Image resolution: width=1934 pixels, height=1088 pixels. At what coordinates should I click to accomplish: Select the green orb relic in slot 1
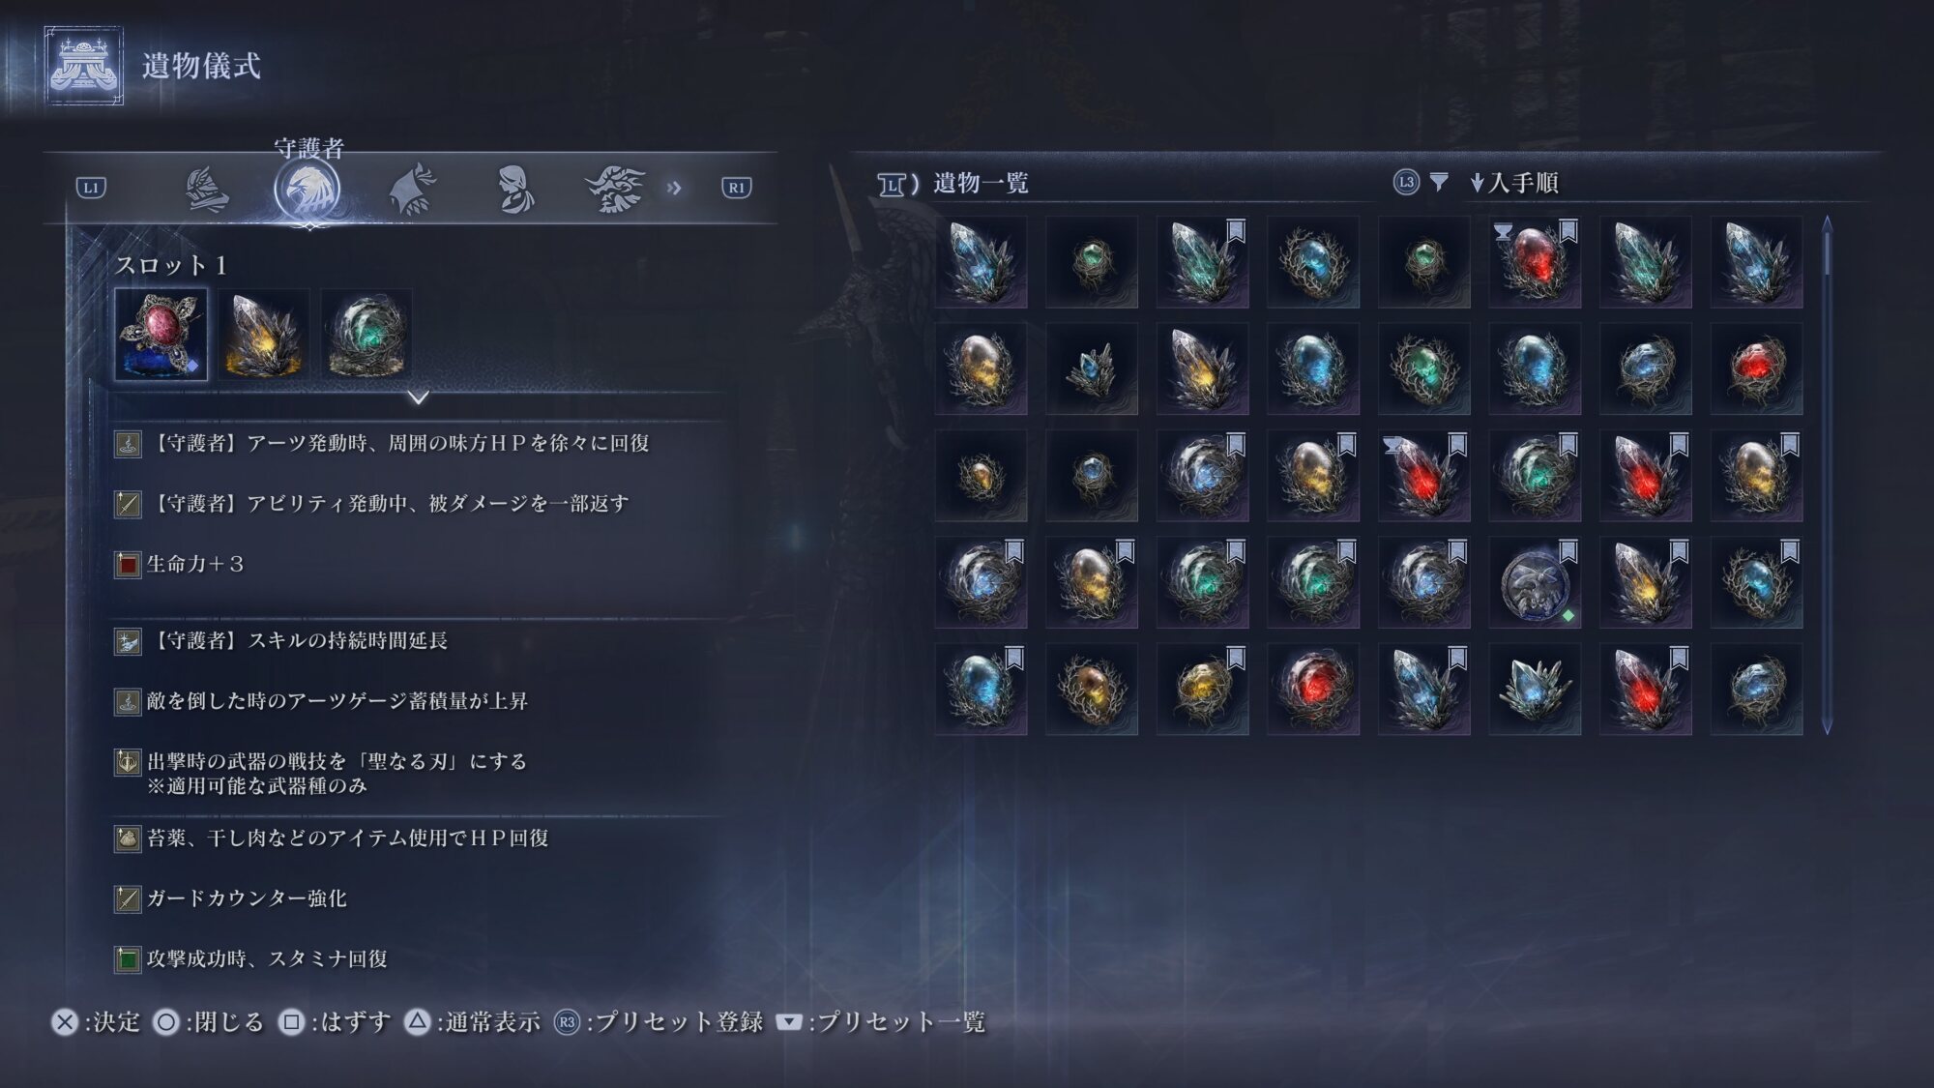click(366, 334)
